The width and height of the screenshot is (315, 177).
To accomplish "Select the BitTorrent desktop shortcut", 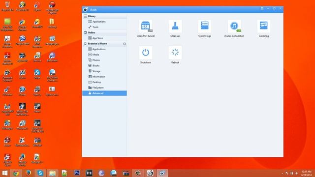I will (52, 57).
